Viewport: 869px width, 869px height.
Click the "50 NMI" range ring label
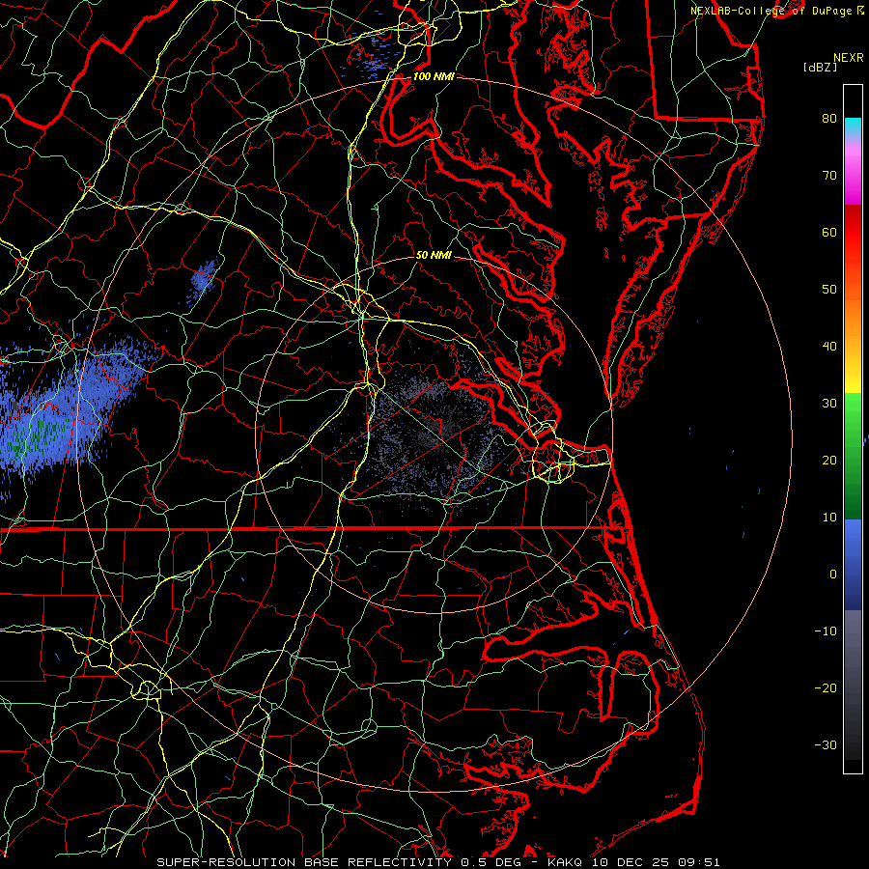click(434, 255)
